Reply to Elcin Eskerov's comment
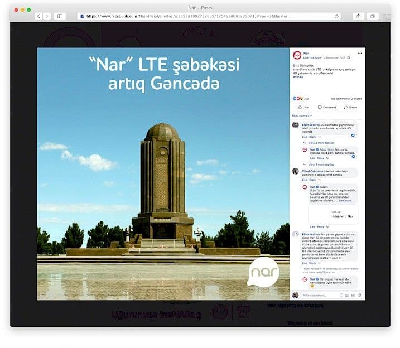This screenshot has height=348, width=400. click(312, 137)
